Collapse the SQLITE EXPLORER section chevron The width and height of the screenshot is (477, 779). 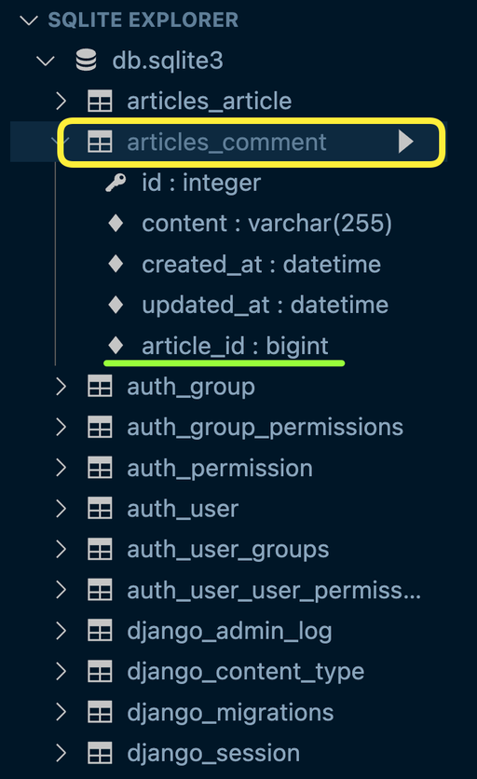coord(29,20)
